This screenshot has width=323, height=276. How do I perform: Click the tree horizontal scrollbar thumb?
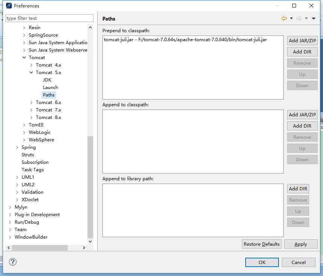click(40, 248)
